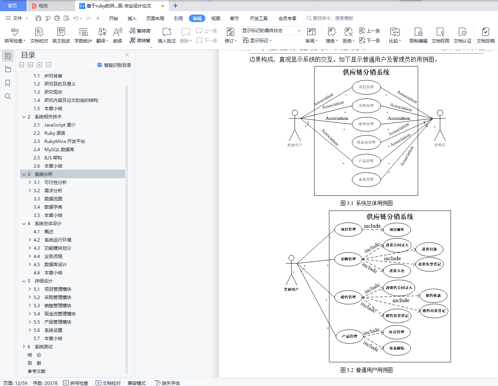Switch to the 插入 ribbon tab

pos(132,18)
